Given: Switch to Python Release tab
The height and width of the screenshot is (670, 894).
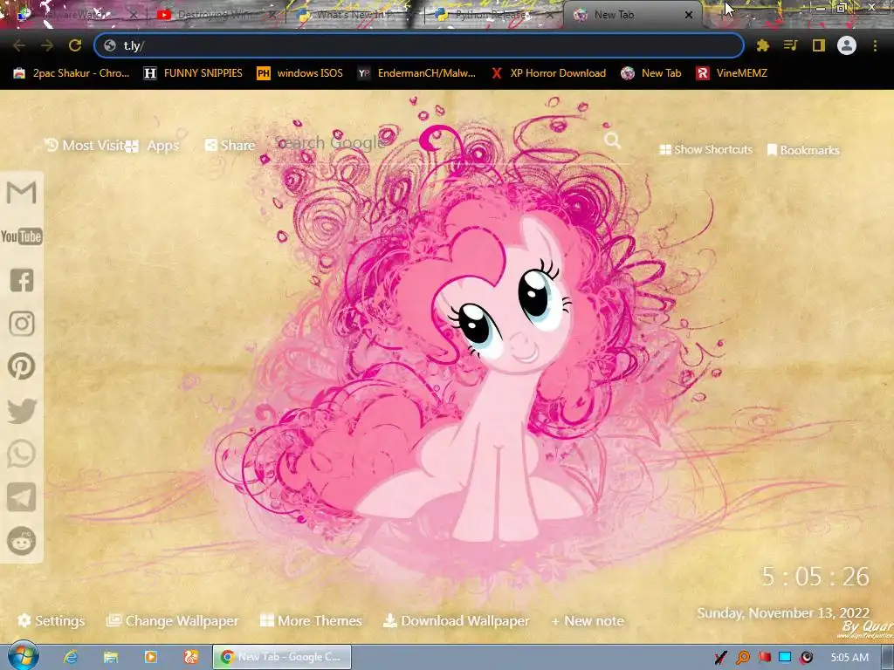Looking at the screenshot, I should coord(485,15).
